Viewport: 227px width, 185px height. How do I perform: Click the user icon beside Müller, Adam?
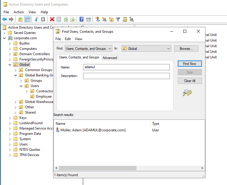click(x=57, y=130)
